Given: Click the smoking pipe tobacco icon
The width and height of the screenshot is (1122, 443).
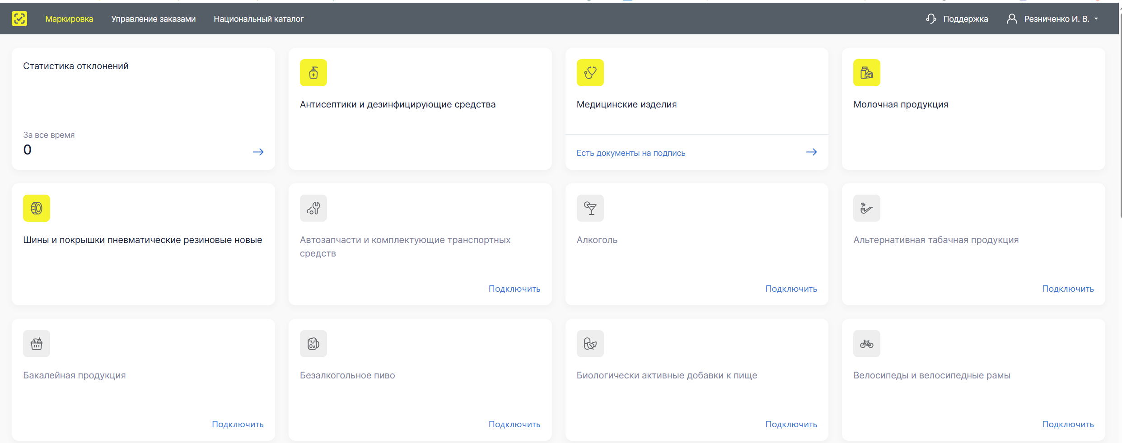Looking at the screenshot, I should point(867,208).
